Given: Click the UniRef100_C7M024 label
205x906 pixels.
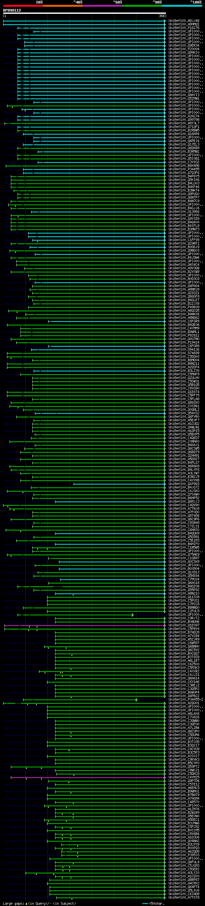Looking at the screenshot, I should click(184, 579).
